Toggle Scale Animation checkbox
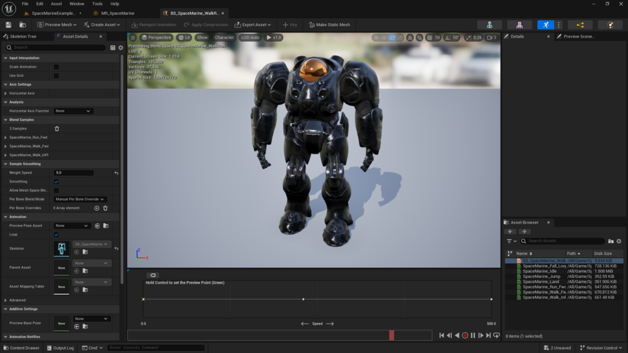 point(56,67)
